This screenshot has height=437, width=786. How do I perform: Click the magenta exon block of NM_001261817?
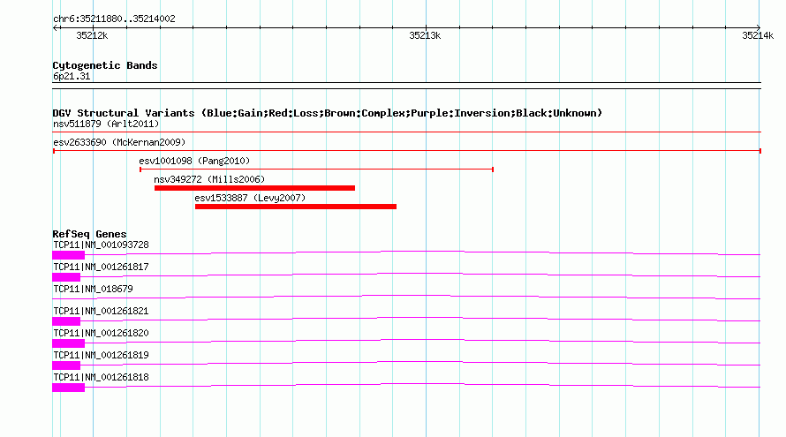(66, 277)
